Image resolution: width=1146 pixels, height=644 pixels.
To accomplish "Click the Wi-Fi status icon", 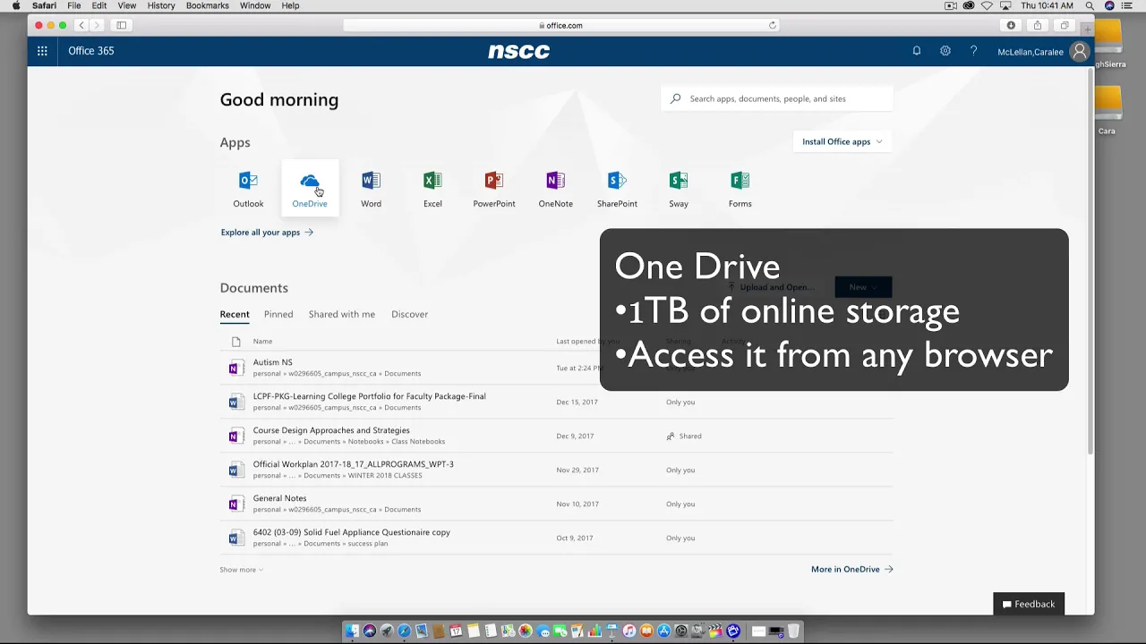I will 987,5.
